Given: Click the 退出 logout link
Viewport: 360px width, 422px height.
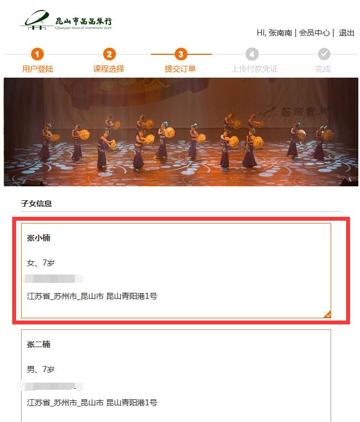Looking at the screenshot, I should point(346,33).
